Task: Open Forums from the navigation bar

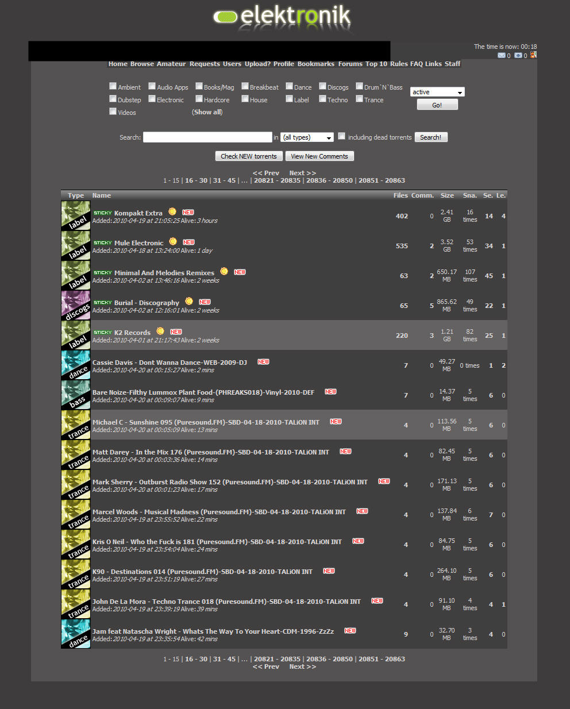Action: [351, 64]
